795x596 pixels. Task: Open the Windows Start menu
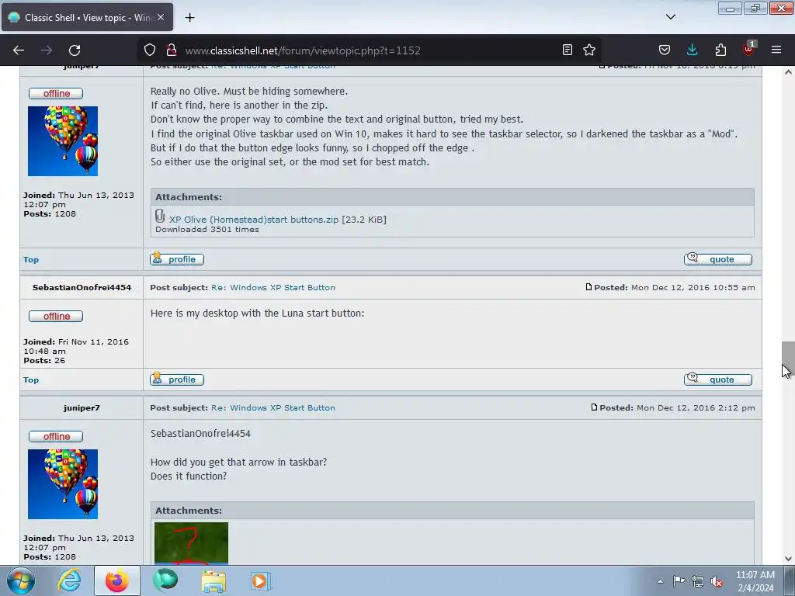[21, 580]
